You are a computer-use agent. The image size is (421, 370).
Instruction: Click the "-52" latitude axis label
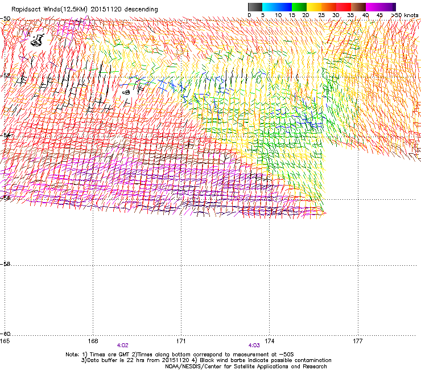click(x=5, y=76)
